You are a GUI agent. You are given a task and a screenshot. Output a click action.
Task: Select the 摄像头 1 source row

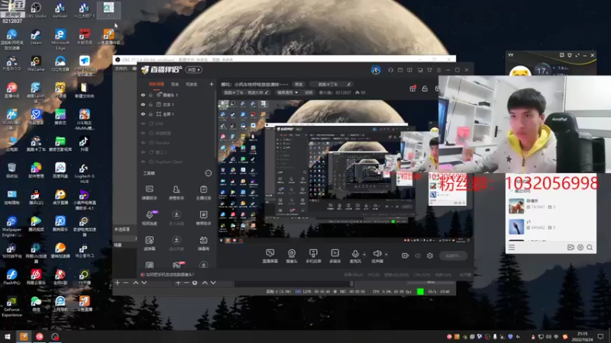coord(176,95)
